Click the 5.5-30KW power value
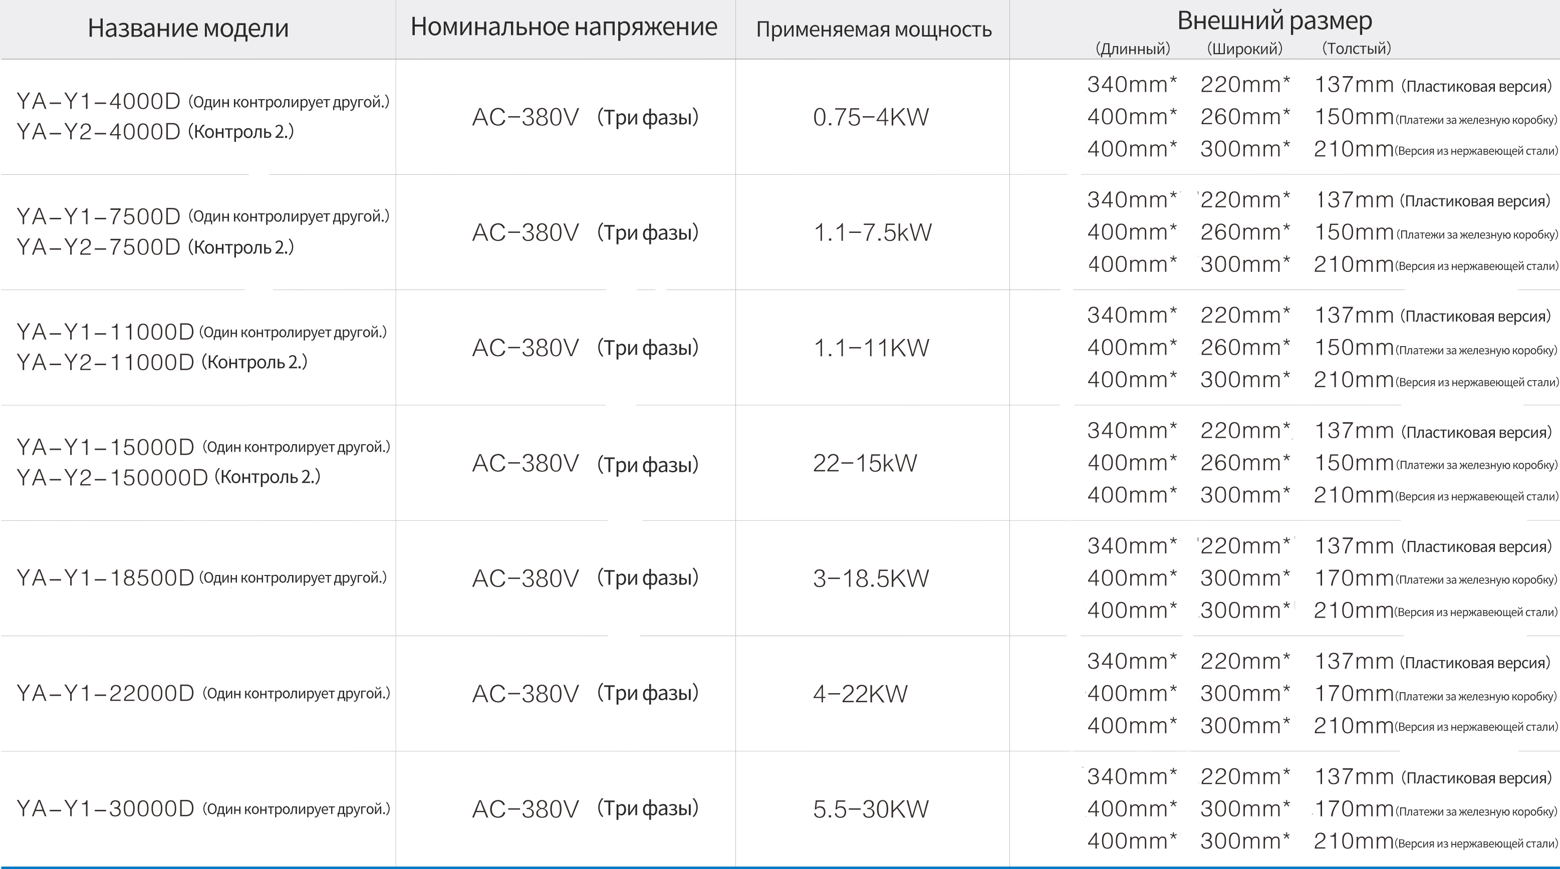The height and width of the screenshot is (869, 1560). 870,809
